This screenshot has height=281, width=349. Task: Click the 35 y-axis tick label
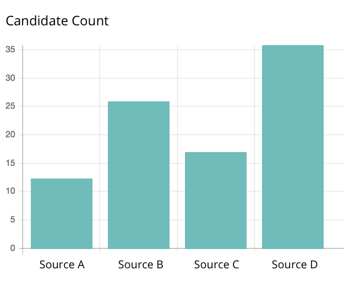(x=11, y=49)
